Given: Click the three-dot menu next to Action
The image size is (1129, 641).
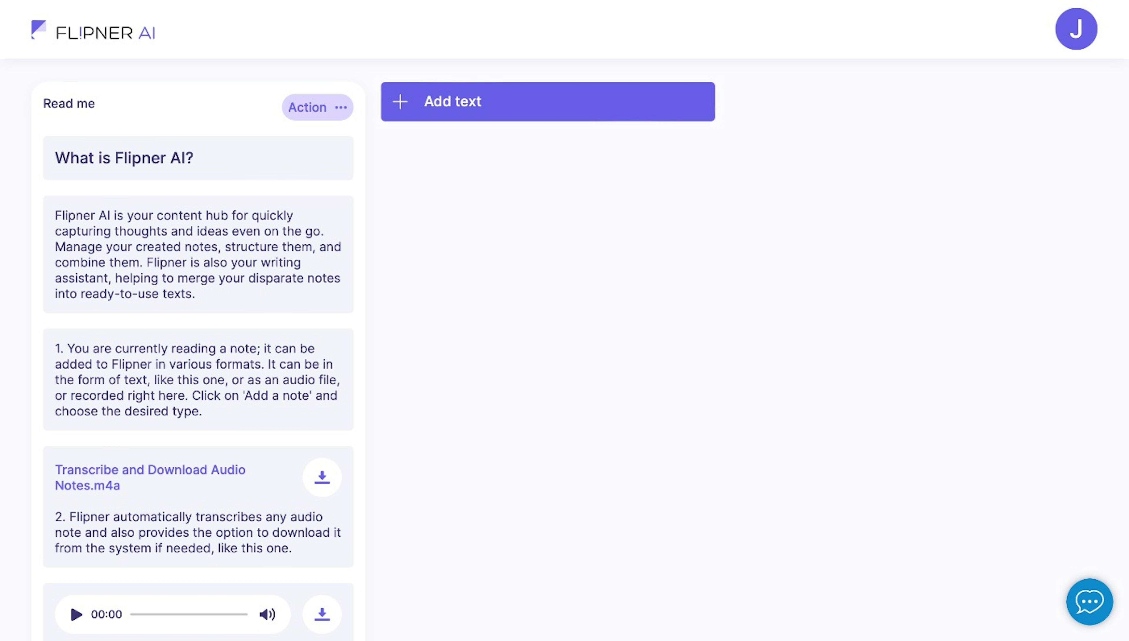Looking at the screenshot, I should (x=340, y=107).
